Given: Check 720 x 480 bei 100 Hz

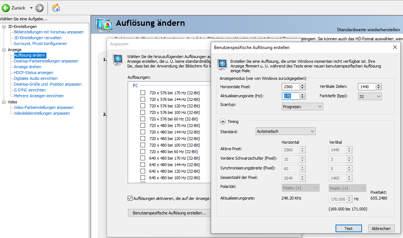Looking at the screenshot, I should point(143,145).
